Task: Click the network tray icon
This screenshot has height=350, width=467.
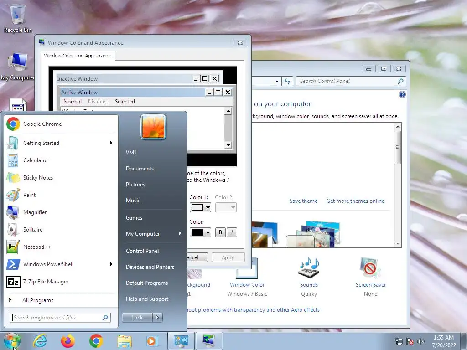Action: click(399, 341)
